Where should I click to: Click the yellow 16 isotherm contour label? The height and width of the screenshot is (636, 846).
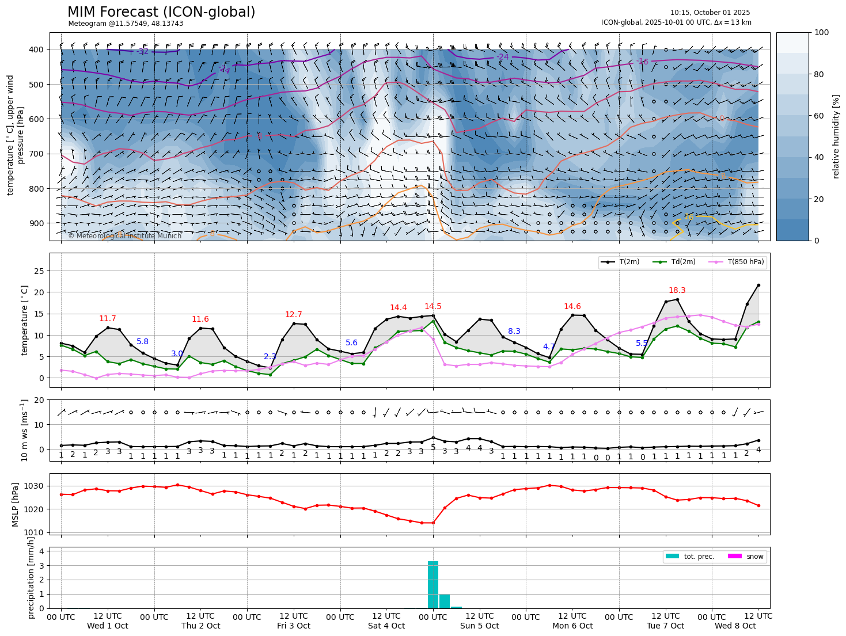[689, 217]
